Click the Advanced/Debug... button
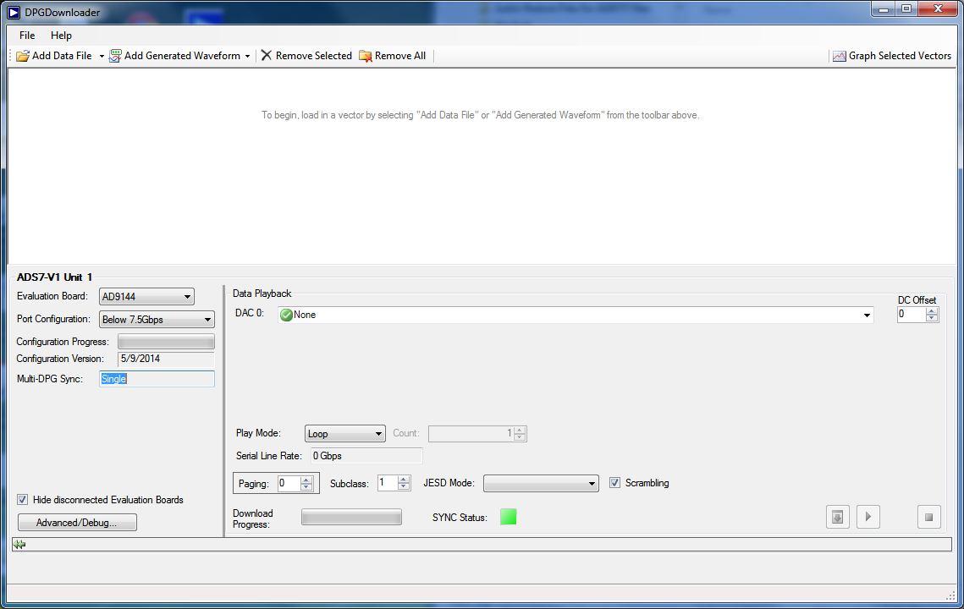 (77, 523)
